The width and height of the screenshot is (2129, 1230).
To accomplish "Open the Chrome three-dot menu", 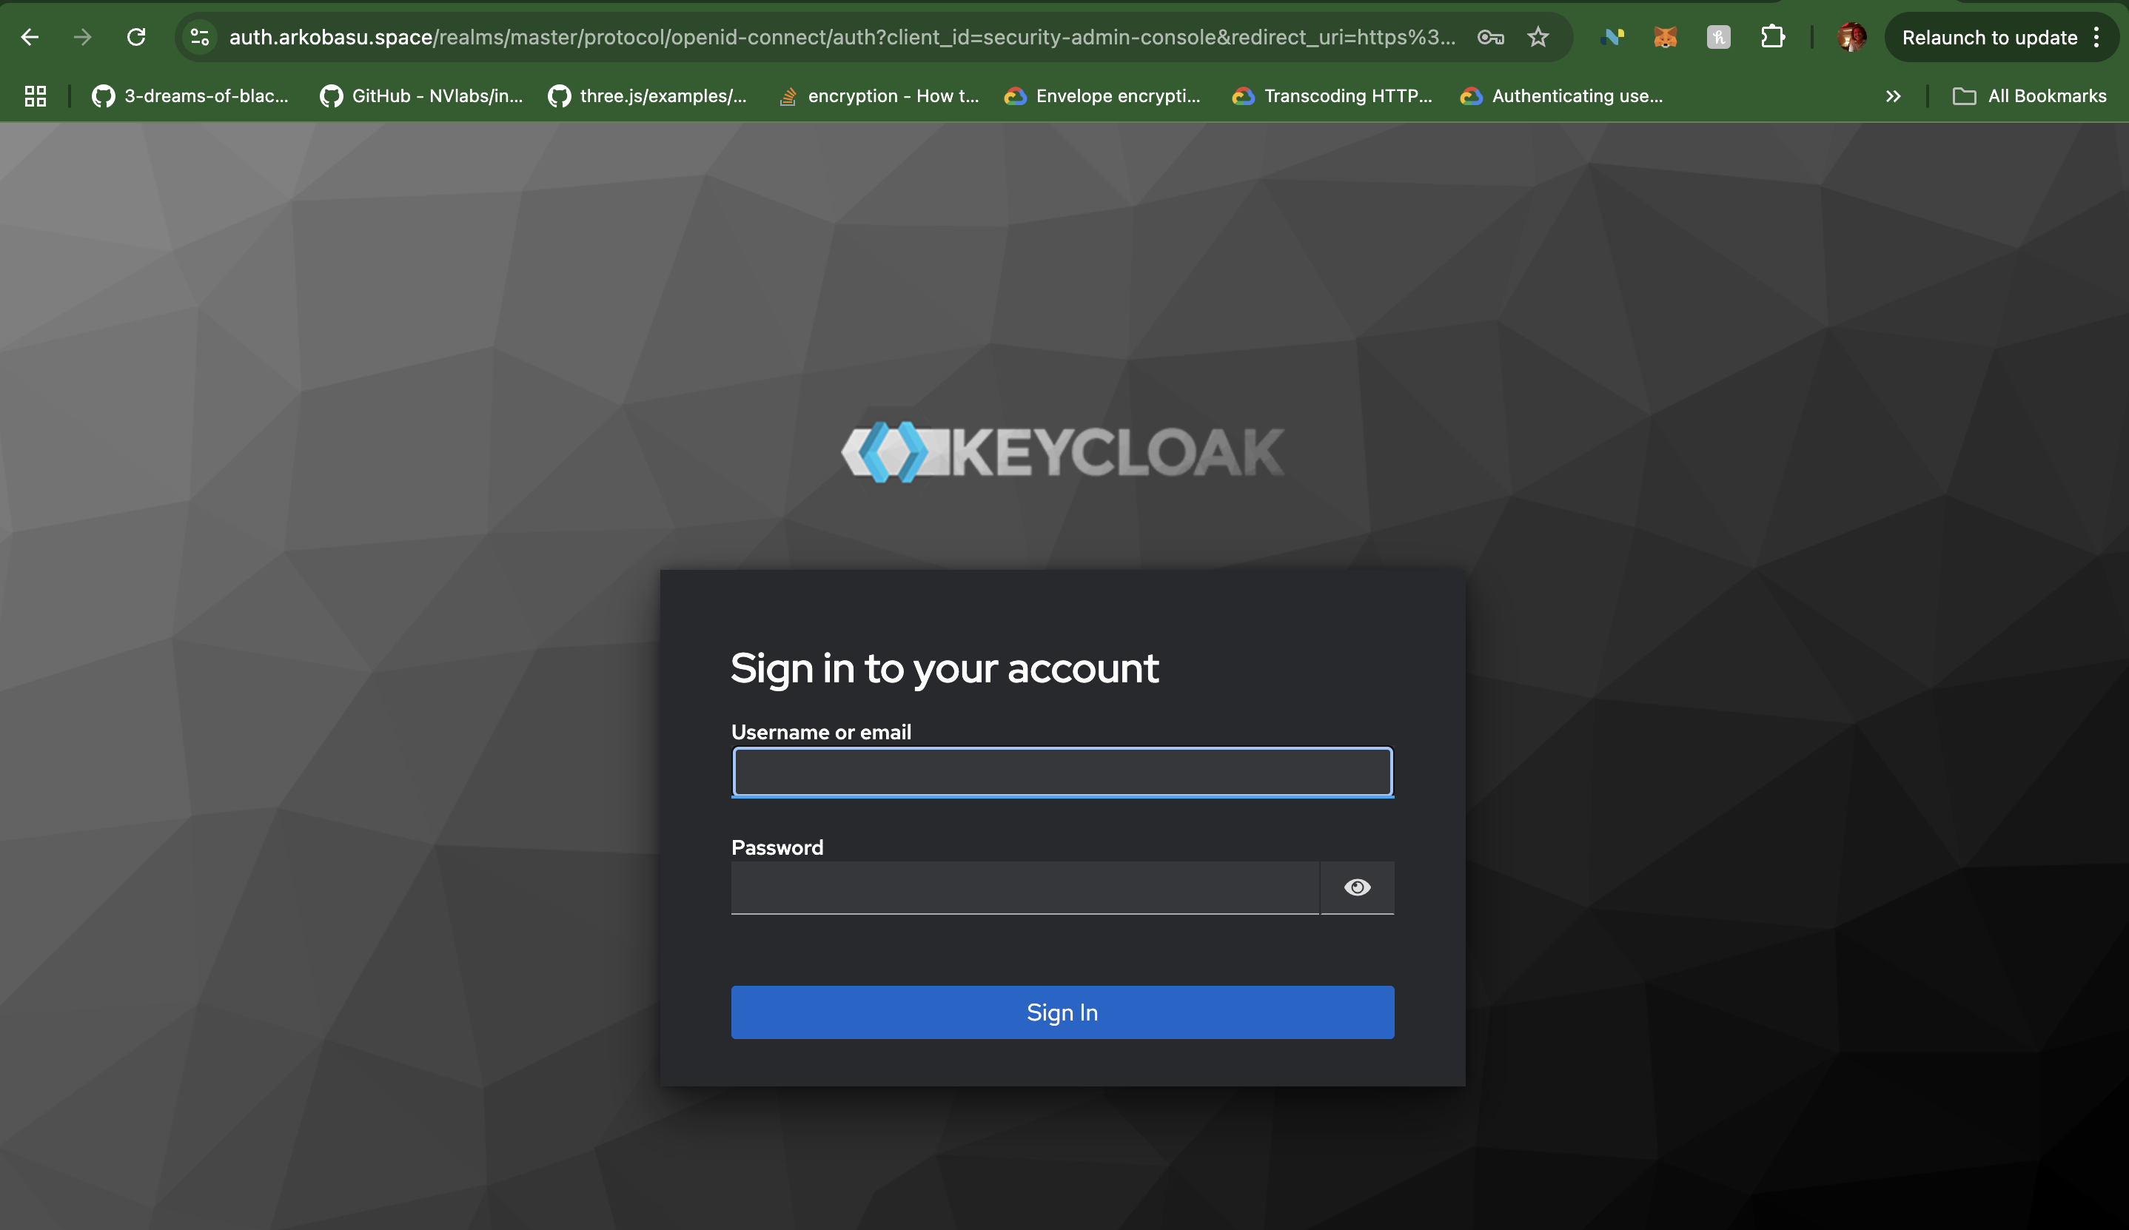I will [x=2098, y=36].
